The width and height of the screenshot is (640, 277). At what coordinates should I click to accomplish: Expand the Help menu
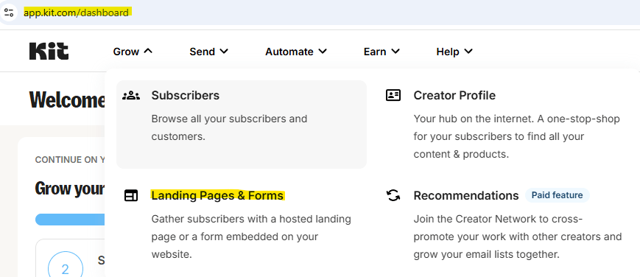454,52
